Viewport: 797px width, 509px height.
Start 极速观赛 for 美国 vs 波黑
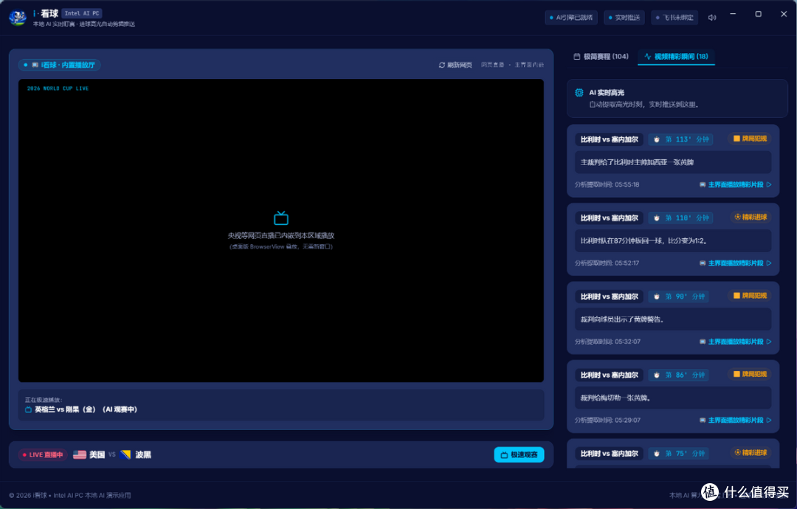(519, 454)
